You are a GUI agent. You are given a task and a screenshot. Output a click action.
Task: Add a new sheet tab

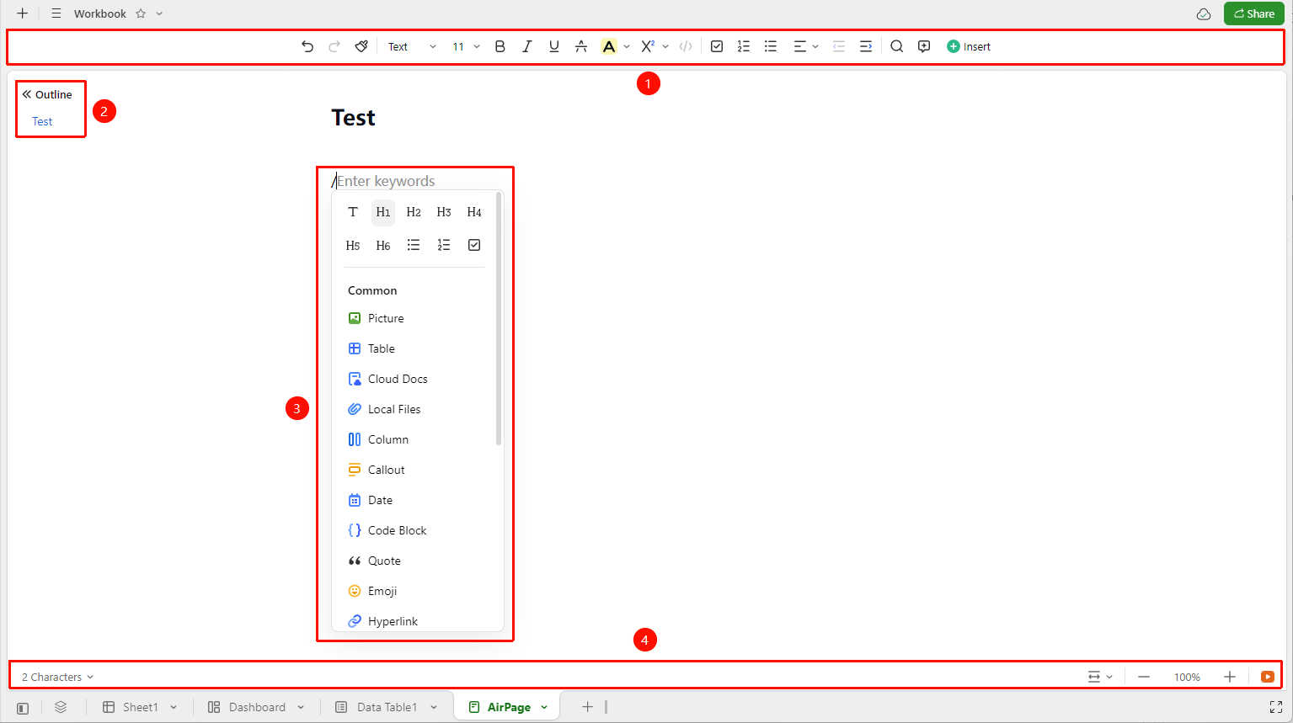(x=587, y=707)
